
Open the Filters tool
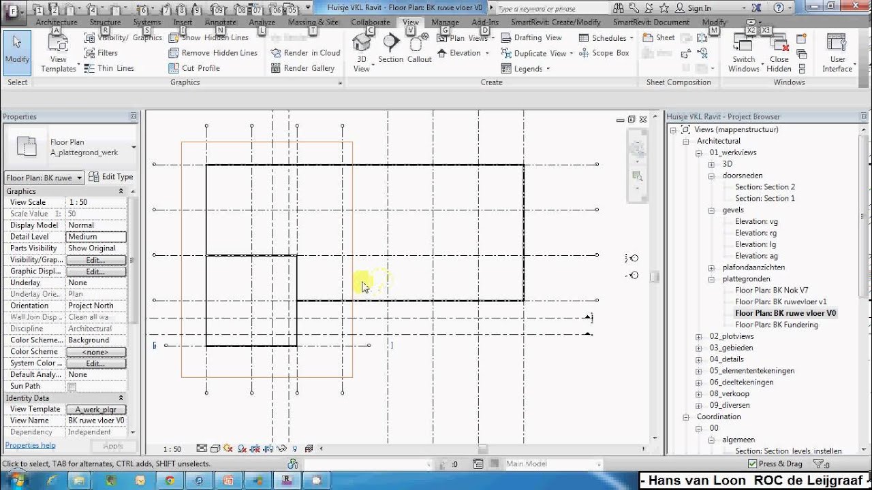point(101,52)
